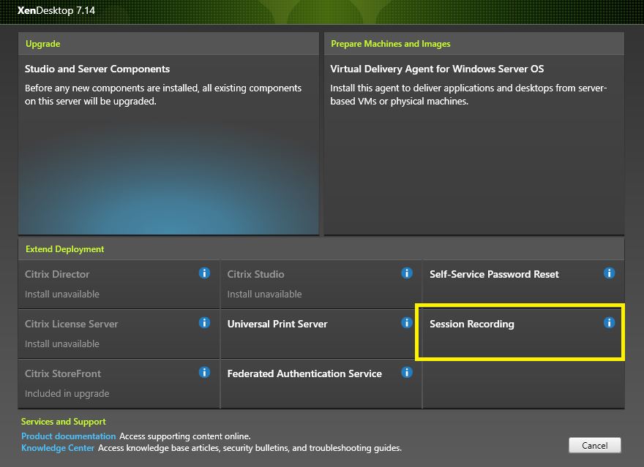This screenshot has height=467, width=644.
Task: Click the Citrix Director tile
Action: point(110,284)
